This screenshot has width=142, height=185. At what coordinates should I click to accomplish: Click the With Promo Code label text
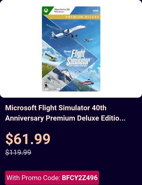tap(33, 178)
